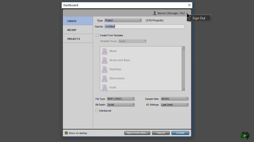
Task: Click the Blues template name
Action: coord(113,51)
